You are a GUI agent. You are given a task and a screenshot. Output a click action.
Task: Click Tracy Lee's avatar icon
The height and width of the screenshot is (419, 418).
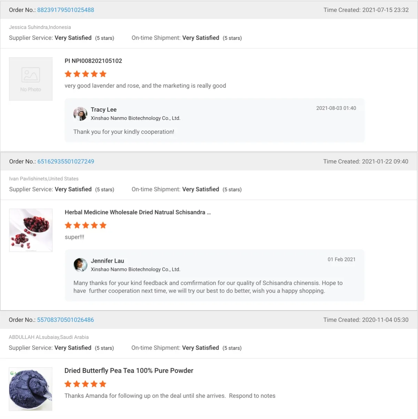80,114
